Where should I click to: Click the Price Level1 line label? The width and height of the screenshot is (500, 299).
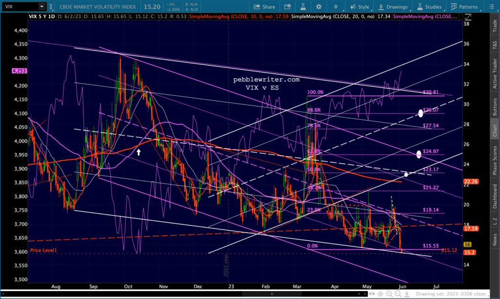point(43,250)
